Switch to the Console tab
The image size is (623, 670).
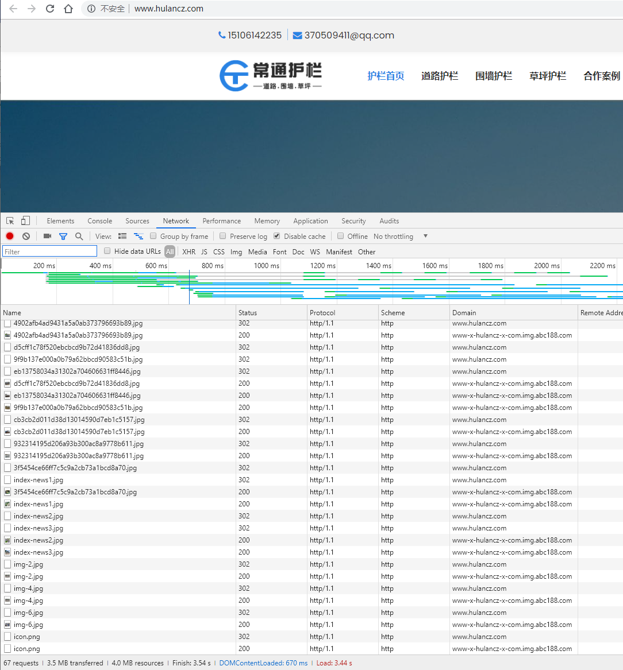point(99,221)
